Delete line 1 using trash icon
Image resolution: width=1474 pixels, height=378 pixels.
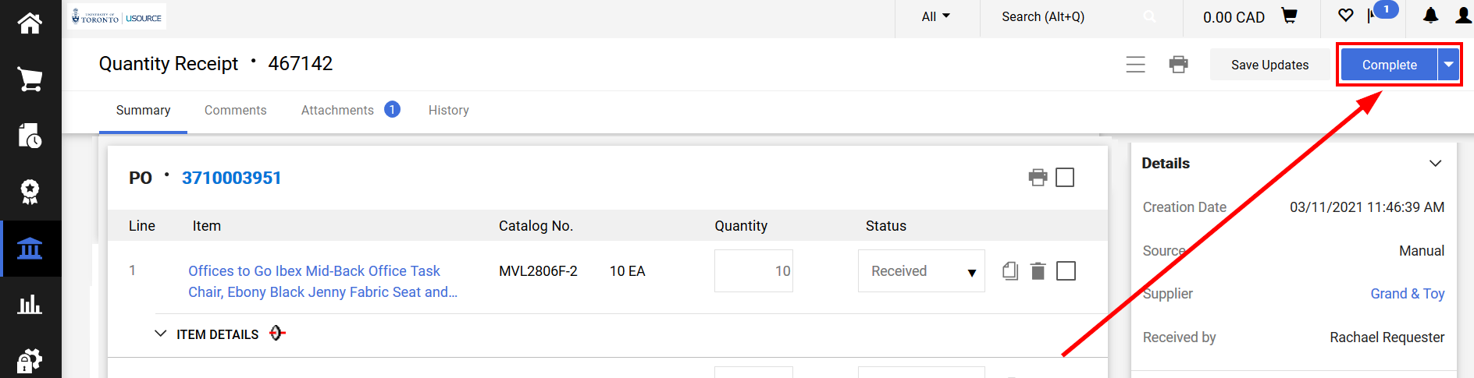[1038, 271]
